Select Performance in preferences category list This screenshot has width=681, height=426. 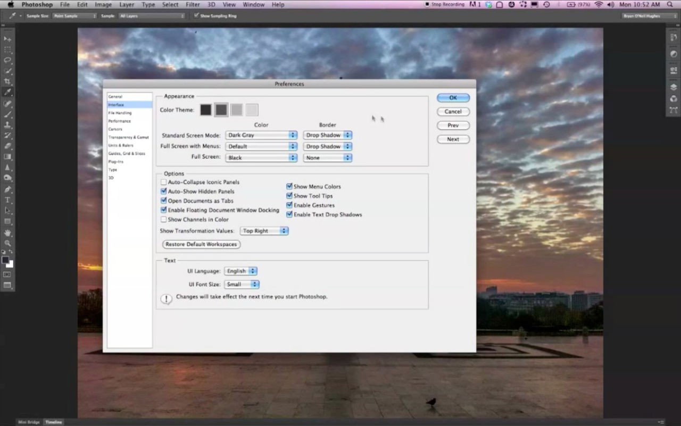coord(119,121)
